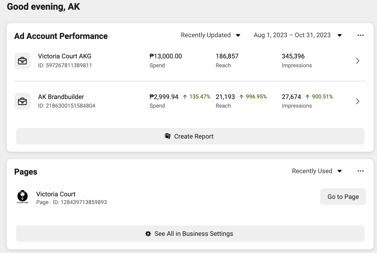Click the Ad Account Performance heading
377x253 pixels.
click(61, 36)
